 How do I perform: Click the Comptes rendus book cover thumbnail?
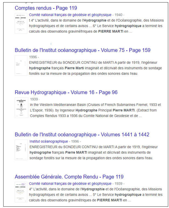[21, 23]
